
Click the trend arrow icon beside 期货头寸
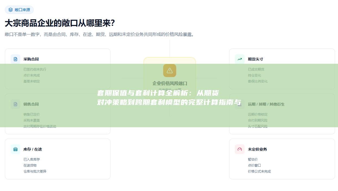[x=240, y=59]
